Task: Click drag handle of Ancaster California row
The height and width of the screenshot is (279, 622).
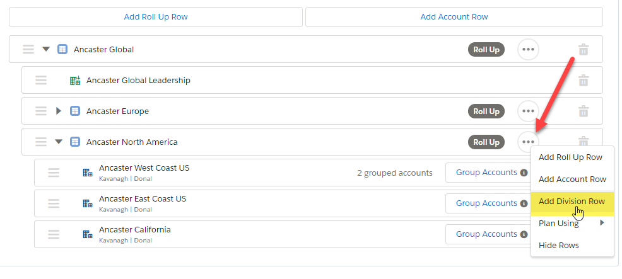Action: [x=54, y=234]
